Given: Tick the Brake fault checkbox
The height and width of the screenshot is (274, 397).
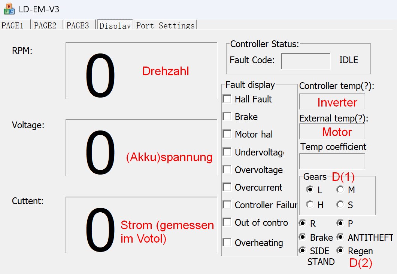Looking at the screenshot, I should point(227,117).
